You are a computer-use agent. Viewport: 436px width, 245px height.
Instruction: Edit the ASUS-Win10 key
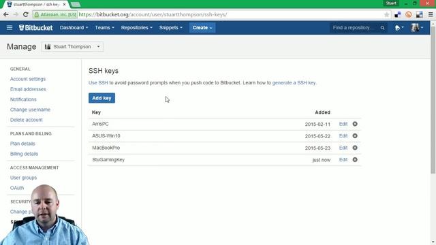coord(343,136)
